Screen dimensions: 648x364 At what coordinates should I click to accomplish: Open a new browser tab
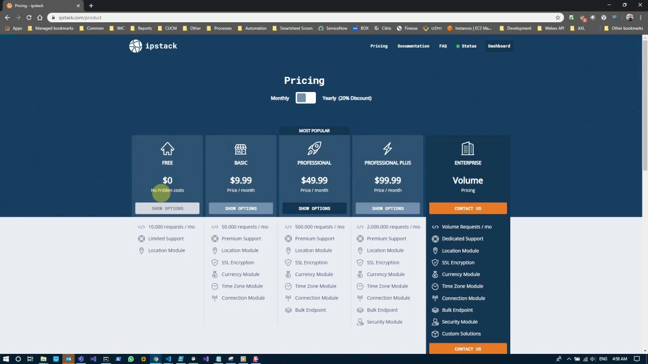coord(91,6)
